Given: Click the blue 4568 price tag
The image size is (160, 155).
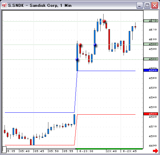Looking at the screenshot, I should pyautogui.click(x=151, y=70).
